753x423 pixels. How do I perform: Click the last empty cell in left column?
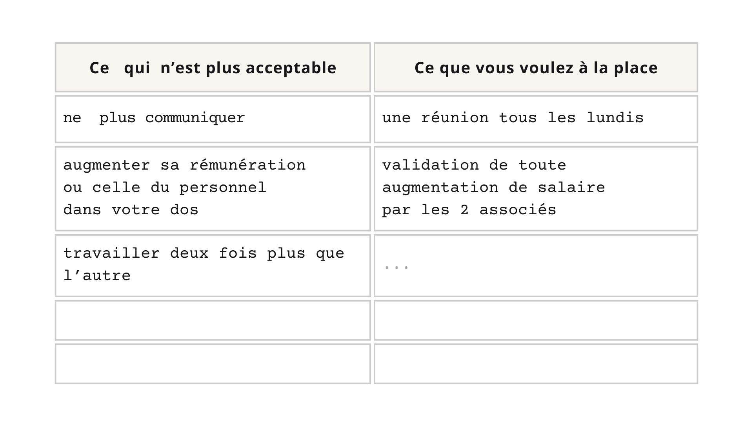tap(213, 364)
